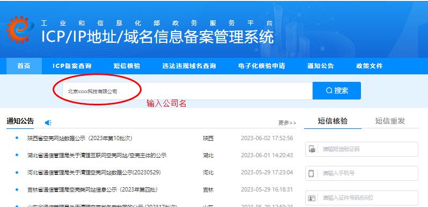This screenshot has height=207, width=428.
Task: Open the 首页 nav tab
Action: click(x=24, y=66)
